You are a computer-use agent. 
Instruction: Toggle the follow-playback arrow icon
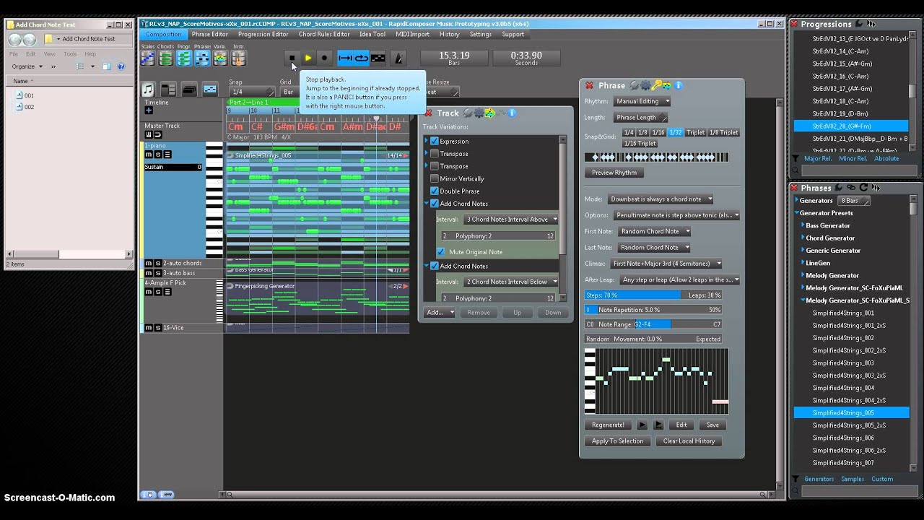pos(345,58)
